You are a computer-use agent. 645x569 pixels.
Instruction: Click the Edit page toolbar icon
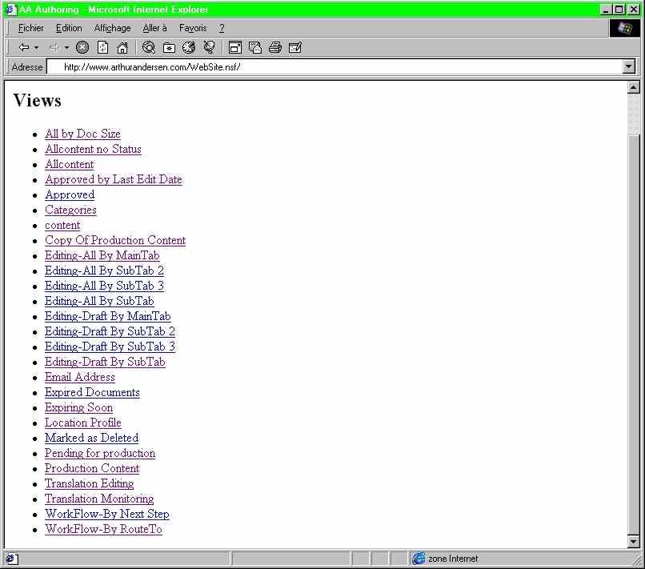pos(295,47)
